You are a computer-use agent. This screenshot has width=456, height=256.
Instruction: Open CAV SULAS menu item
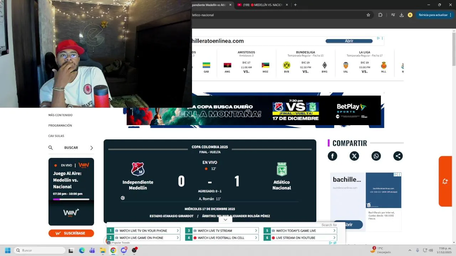coord(56,136)
